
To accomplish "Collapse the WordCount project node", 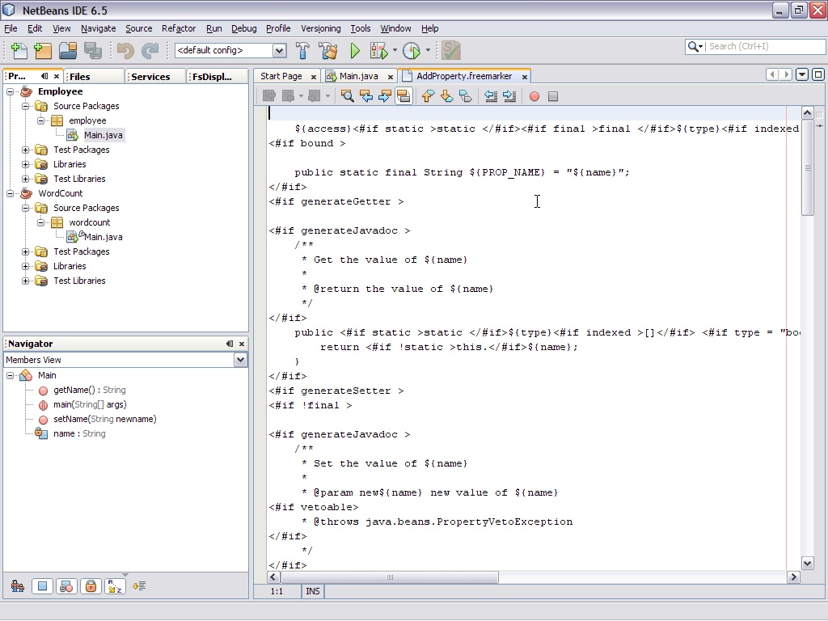I will (10, 193).
